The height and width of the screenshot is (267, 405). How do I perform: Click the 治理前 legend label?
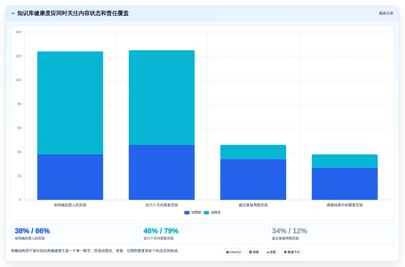pyautogui.click(x=196, y=212)
